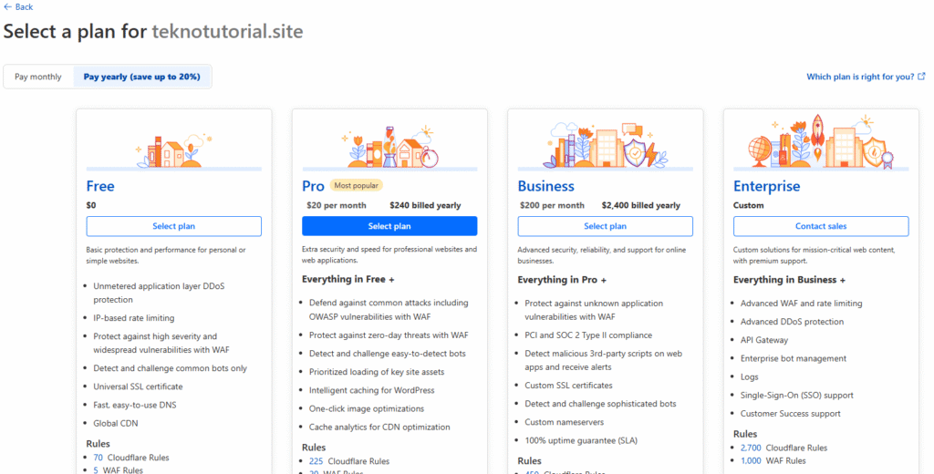Select Pay yearly (save up to 20%)
Image resolution: width=934 pixels, height=474 pixels.
click(x=141, y=77)
